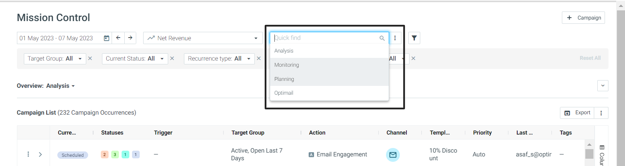
Task: Choose Optimail in the list
Action: [x=329, y=93]
